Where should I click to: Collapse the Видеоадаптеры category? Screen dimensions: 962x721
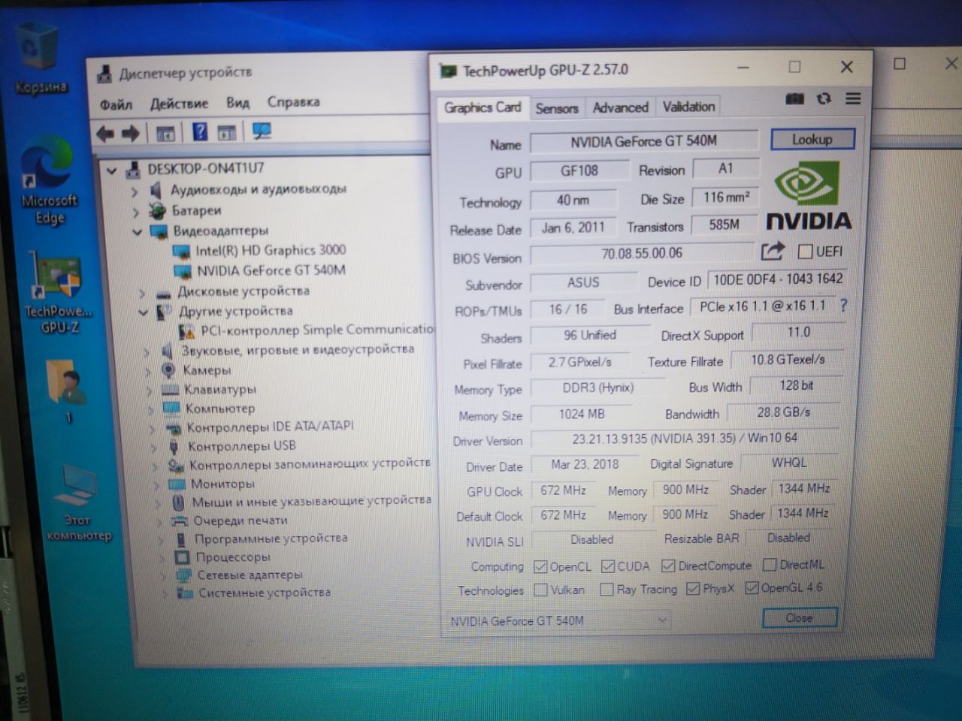[x=137, y=232]
